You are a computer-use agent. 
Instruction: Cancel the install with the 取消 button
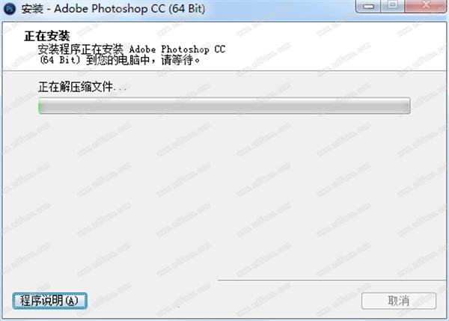[399, 301]
